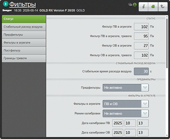Click the green back arrow icon
The height and width of the screenshot is (139, 170).
click(163, 6)
